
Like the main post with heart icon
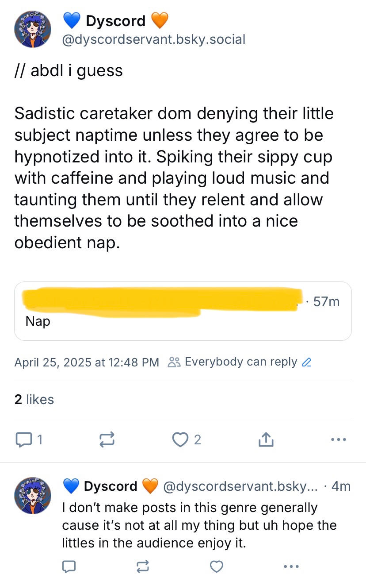pyautogui.click(x=180, y=439)
